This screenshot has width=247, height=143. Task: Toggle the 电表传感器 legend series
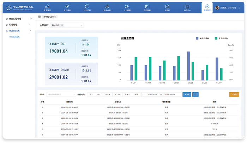click(204, 38)
